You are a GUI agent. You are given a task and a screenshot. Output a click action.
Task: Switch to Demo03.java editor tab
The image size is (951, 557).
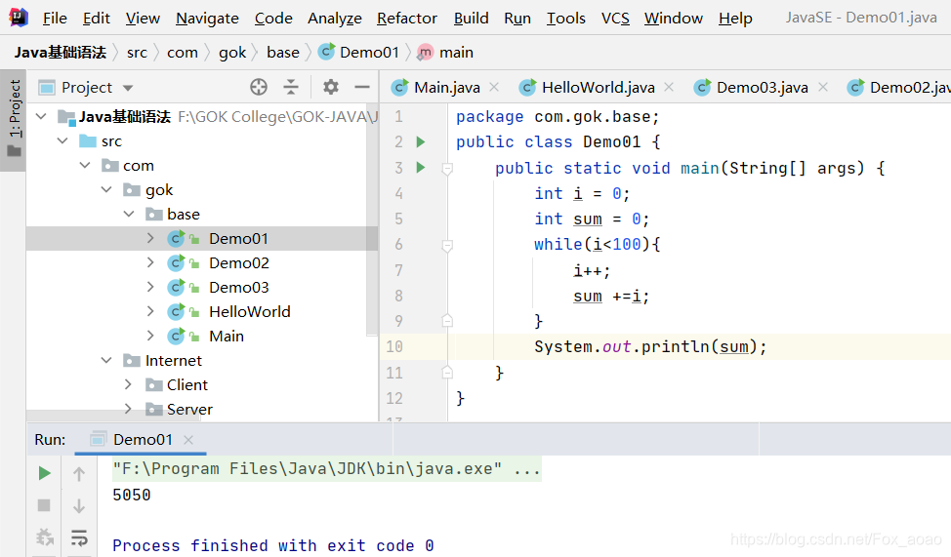click(x=762, y=87)
